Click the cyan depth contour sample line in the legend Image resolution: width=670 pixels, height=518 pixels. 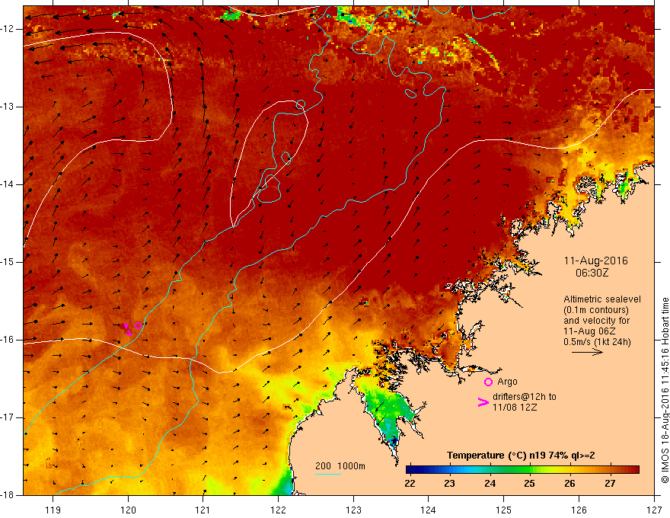pos(327,474)
